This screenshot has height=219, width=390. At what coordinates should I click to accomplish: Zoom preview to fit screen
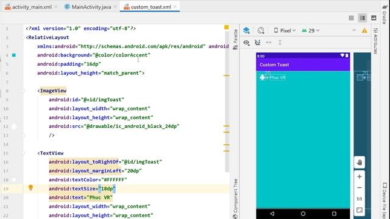click(360, 210)
